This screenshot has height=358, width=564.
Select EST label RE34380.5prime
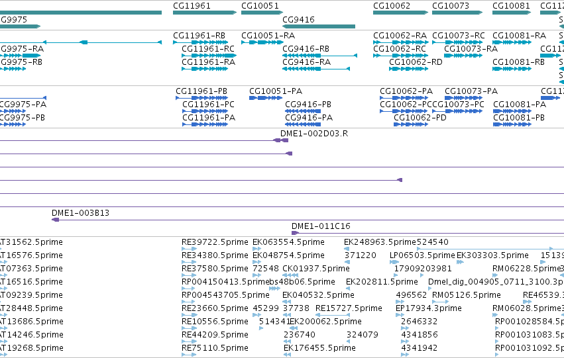tap(215, 255)
